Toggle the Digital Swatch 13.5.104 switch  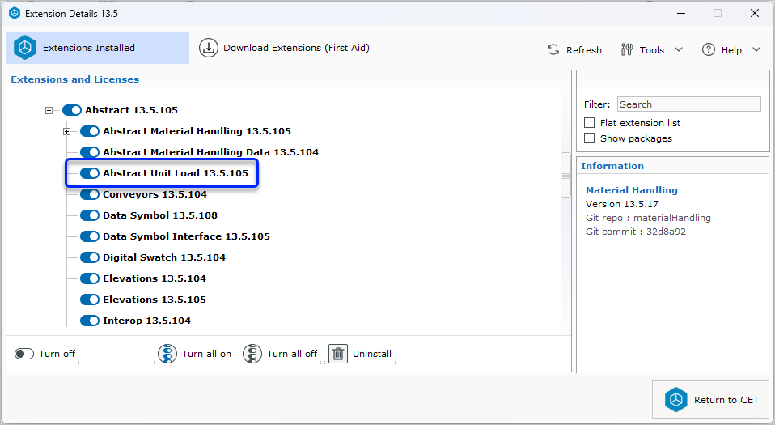(x=90, y=257)
